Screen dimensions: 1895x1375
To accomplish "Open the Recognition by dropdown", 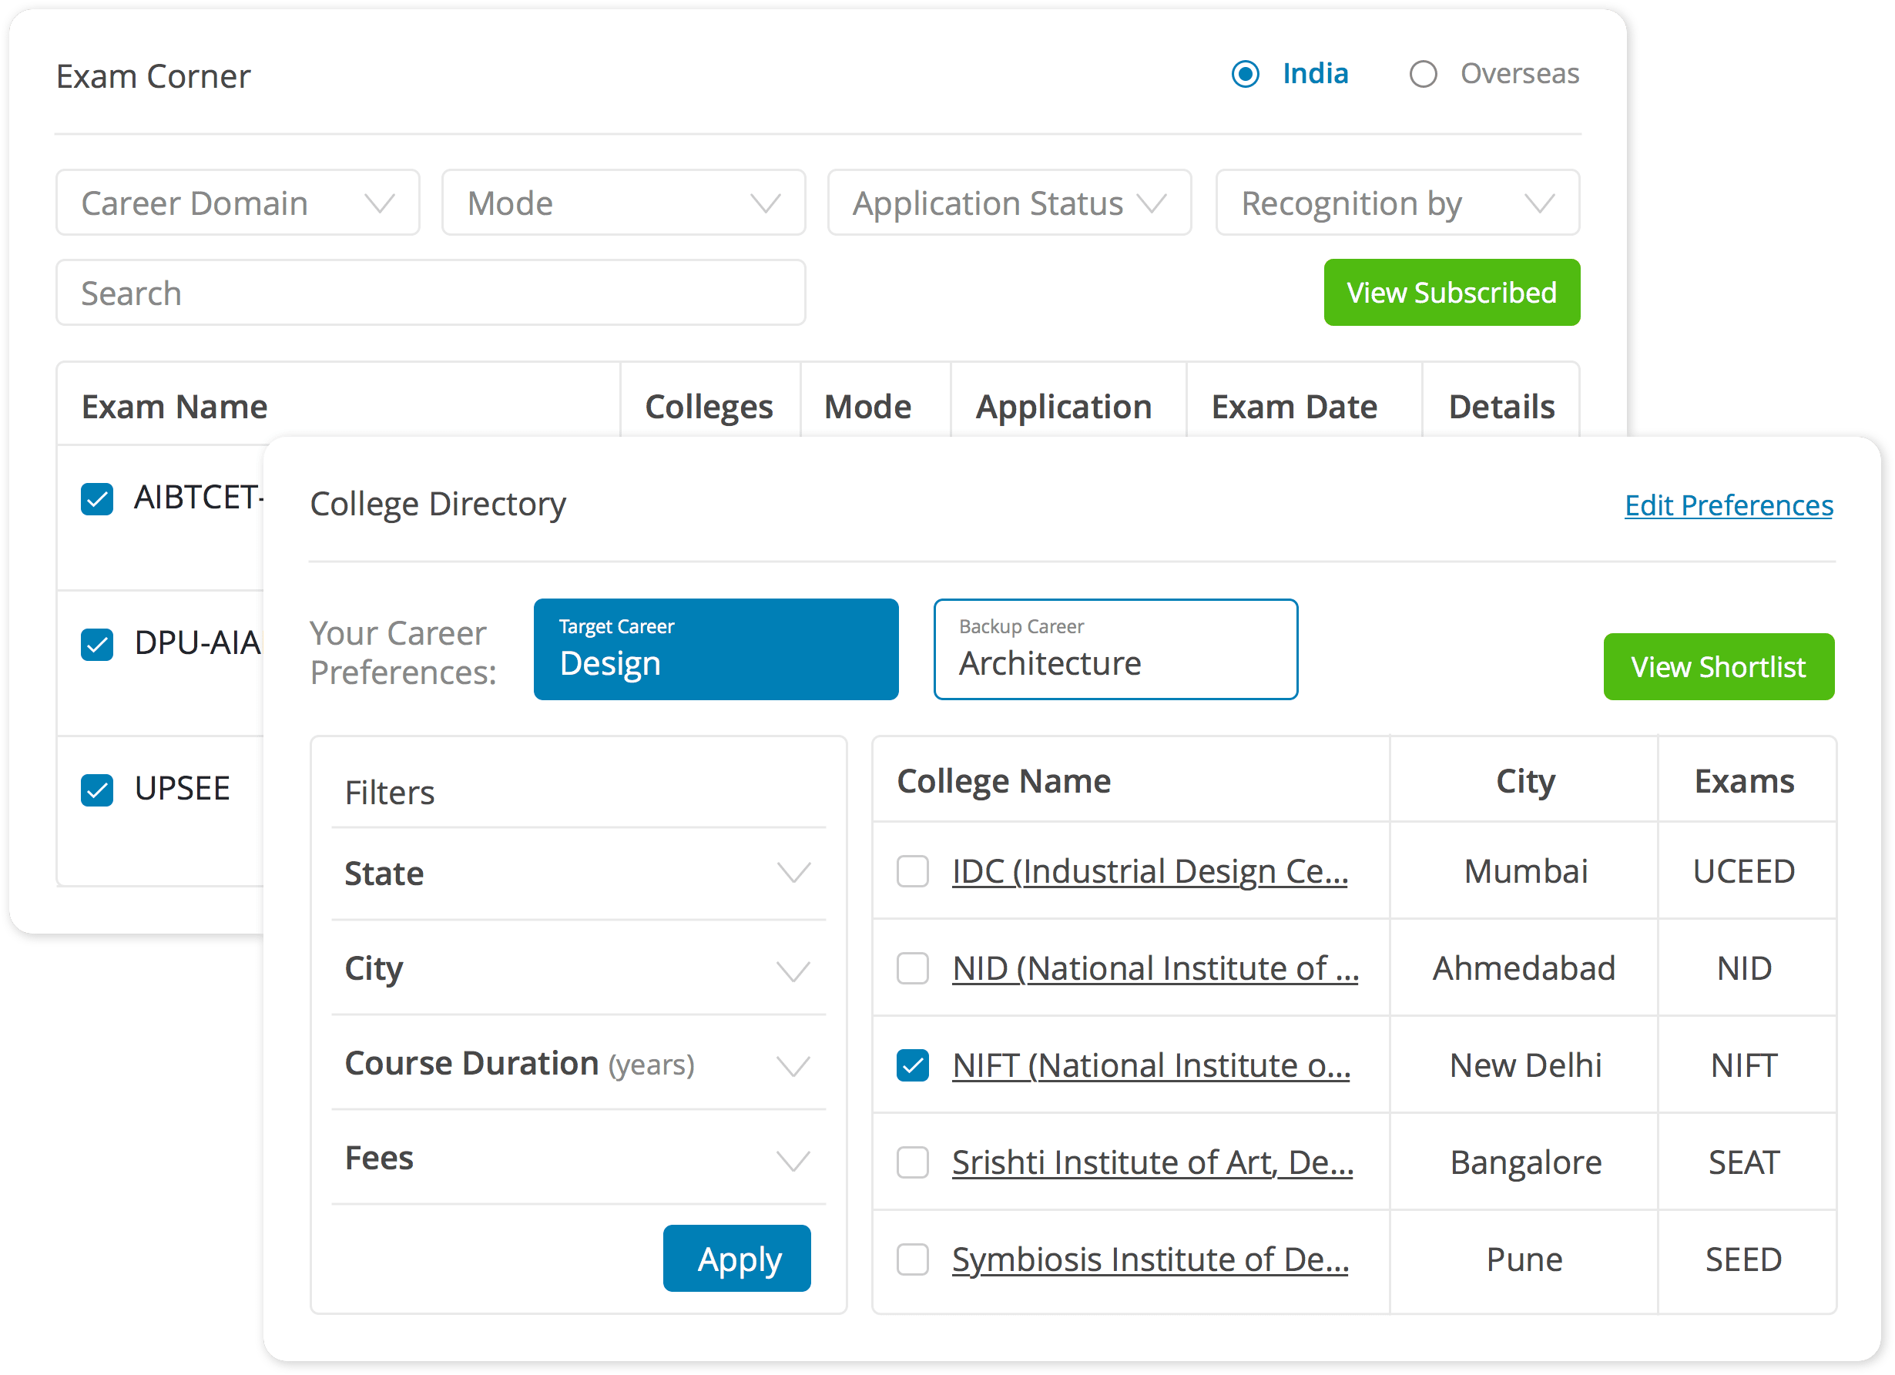I will [x=1397, y=203].
